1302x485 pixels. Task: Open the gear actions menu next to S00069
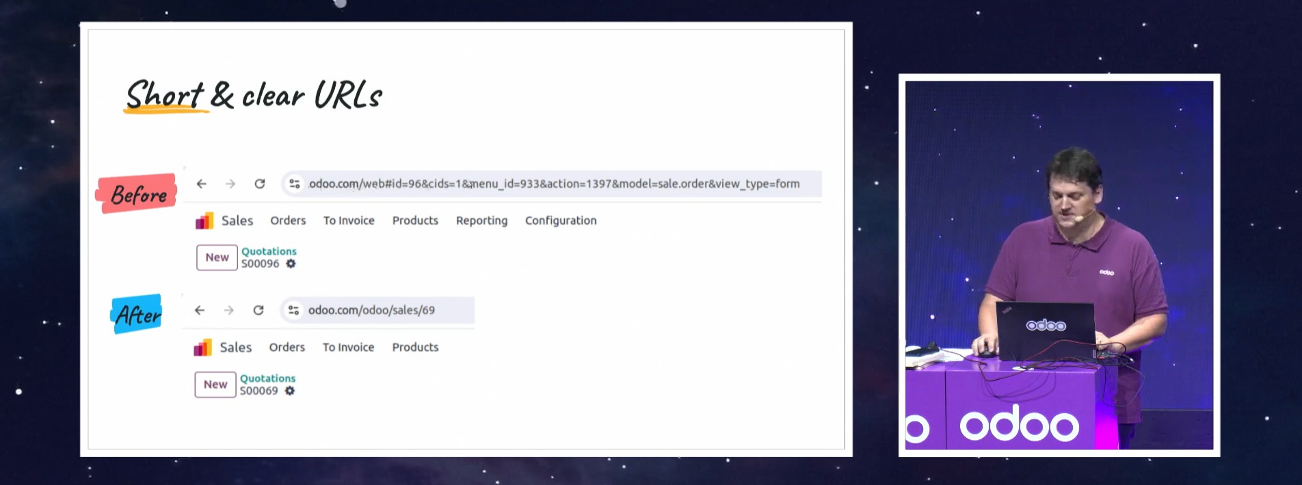[x=290, y=391]
